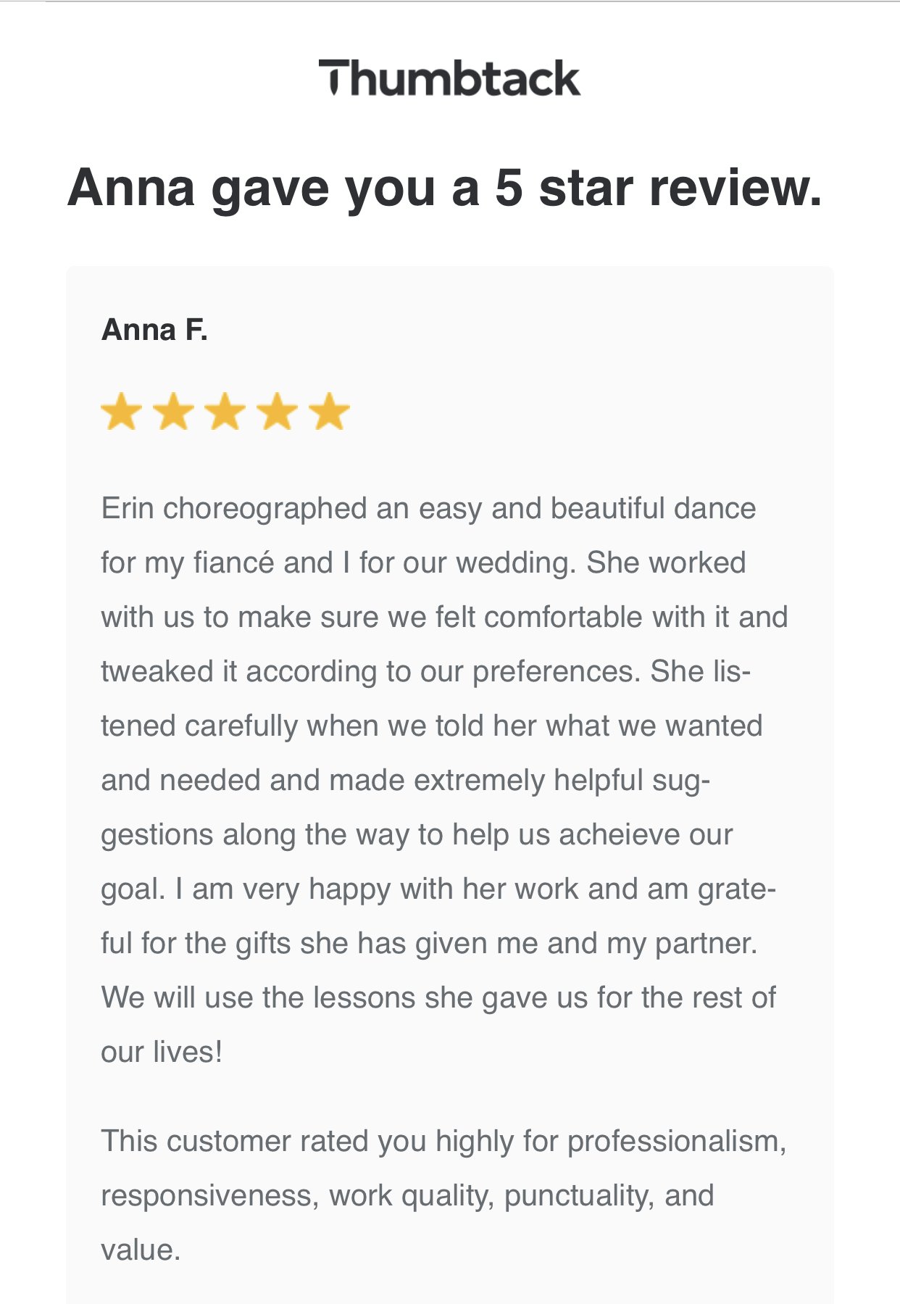Select the third gold star rating
This screenshot has height=1304, width=900.
[x=225, y=412]
